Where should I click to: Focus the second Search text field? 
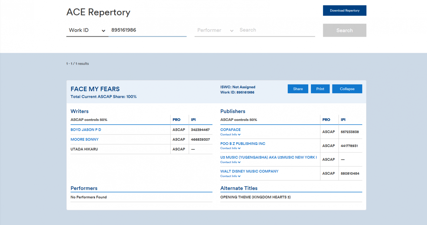click(276, 30)
